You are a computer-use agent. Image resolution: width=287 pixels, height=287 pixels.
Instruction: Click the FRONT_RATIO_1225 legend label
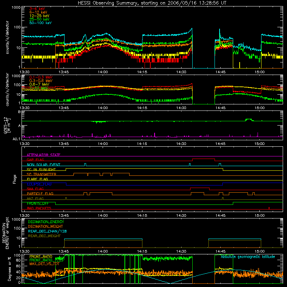tap(47, 260)
